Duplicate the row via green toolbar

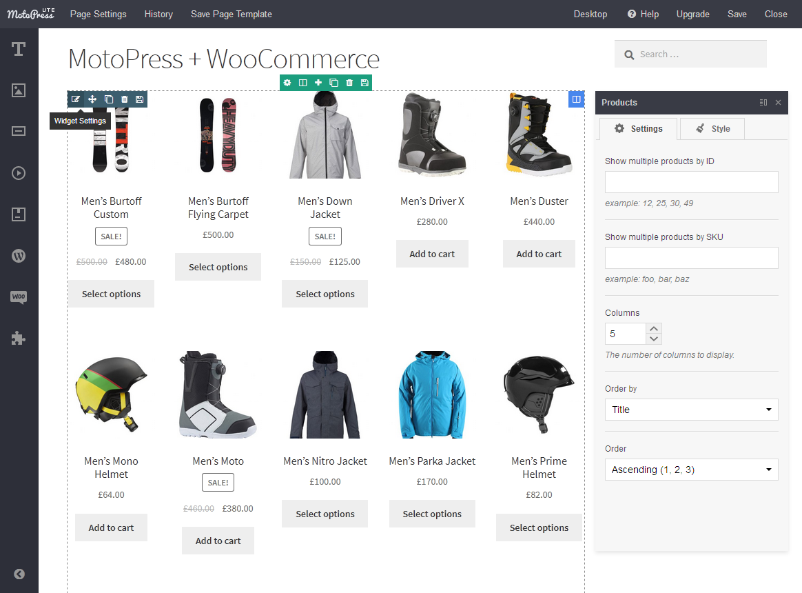tap(333, 83)
